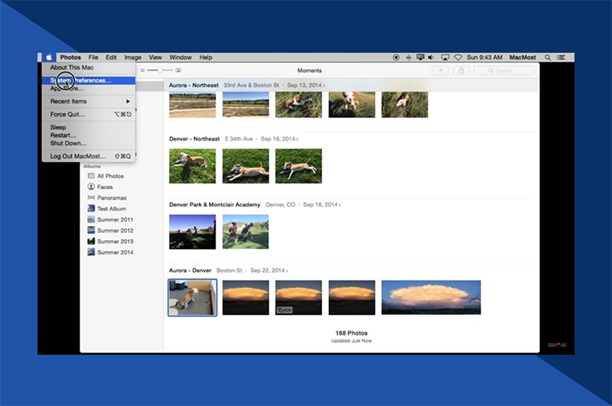Click the Sun 9:43 AM clock
The image size is (612, 406).
pos(484,57)
